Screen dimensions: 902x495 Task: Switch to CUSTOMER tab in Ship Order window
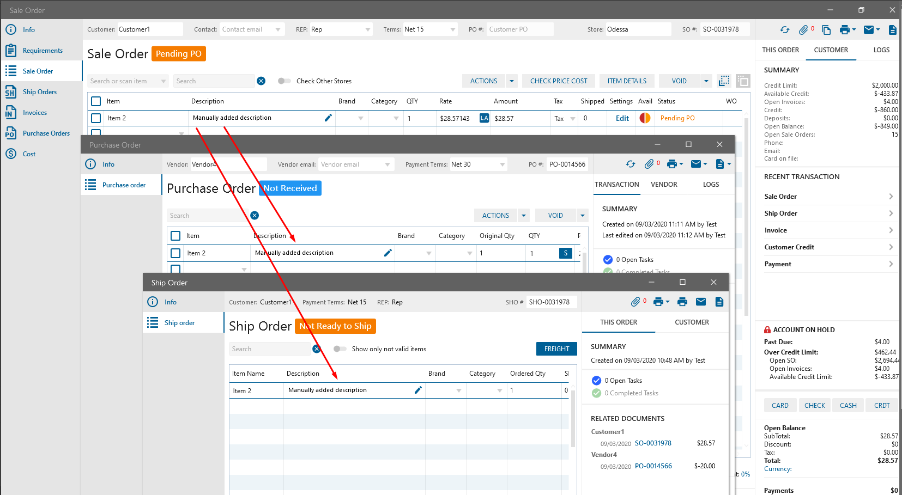click(692, 322)
